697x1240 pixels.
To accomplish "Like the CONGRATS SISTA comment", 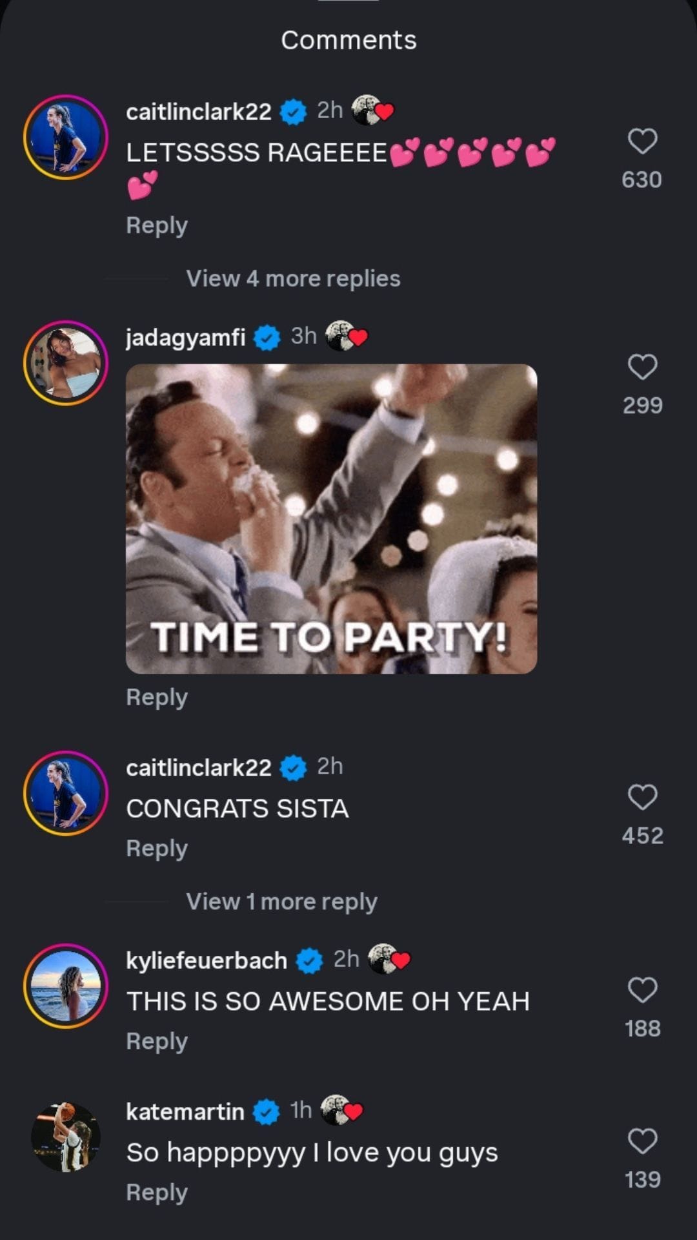I will point(642,798).
